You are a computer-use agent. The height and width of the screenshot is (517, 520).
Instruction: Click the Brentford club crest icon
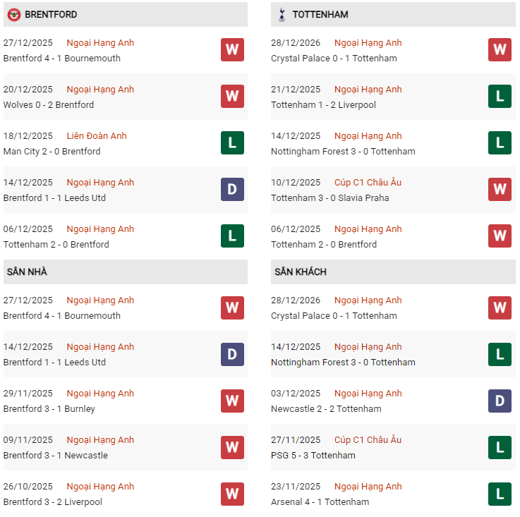(x=13, y=14)
